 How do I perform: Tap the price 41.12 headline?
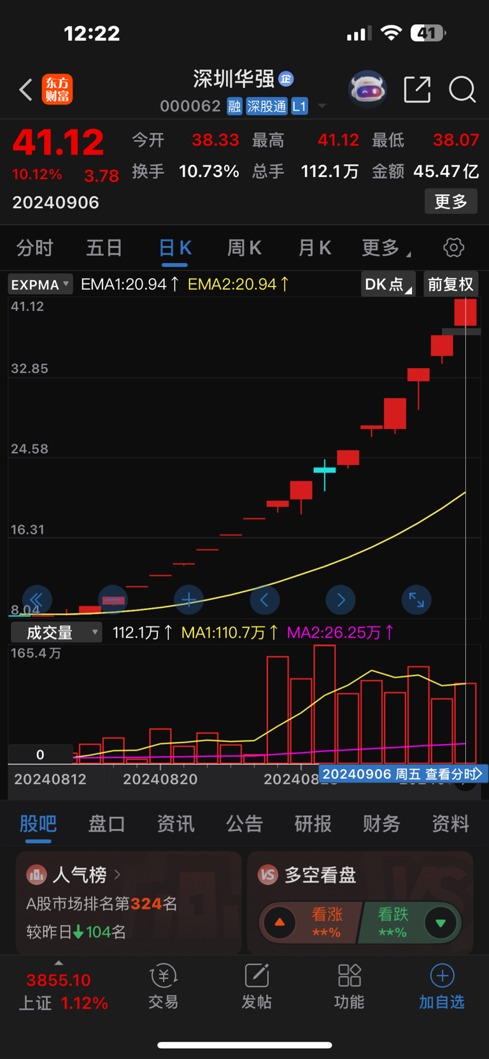(x=58, y=142)
